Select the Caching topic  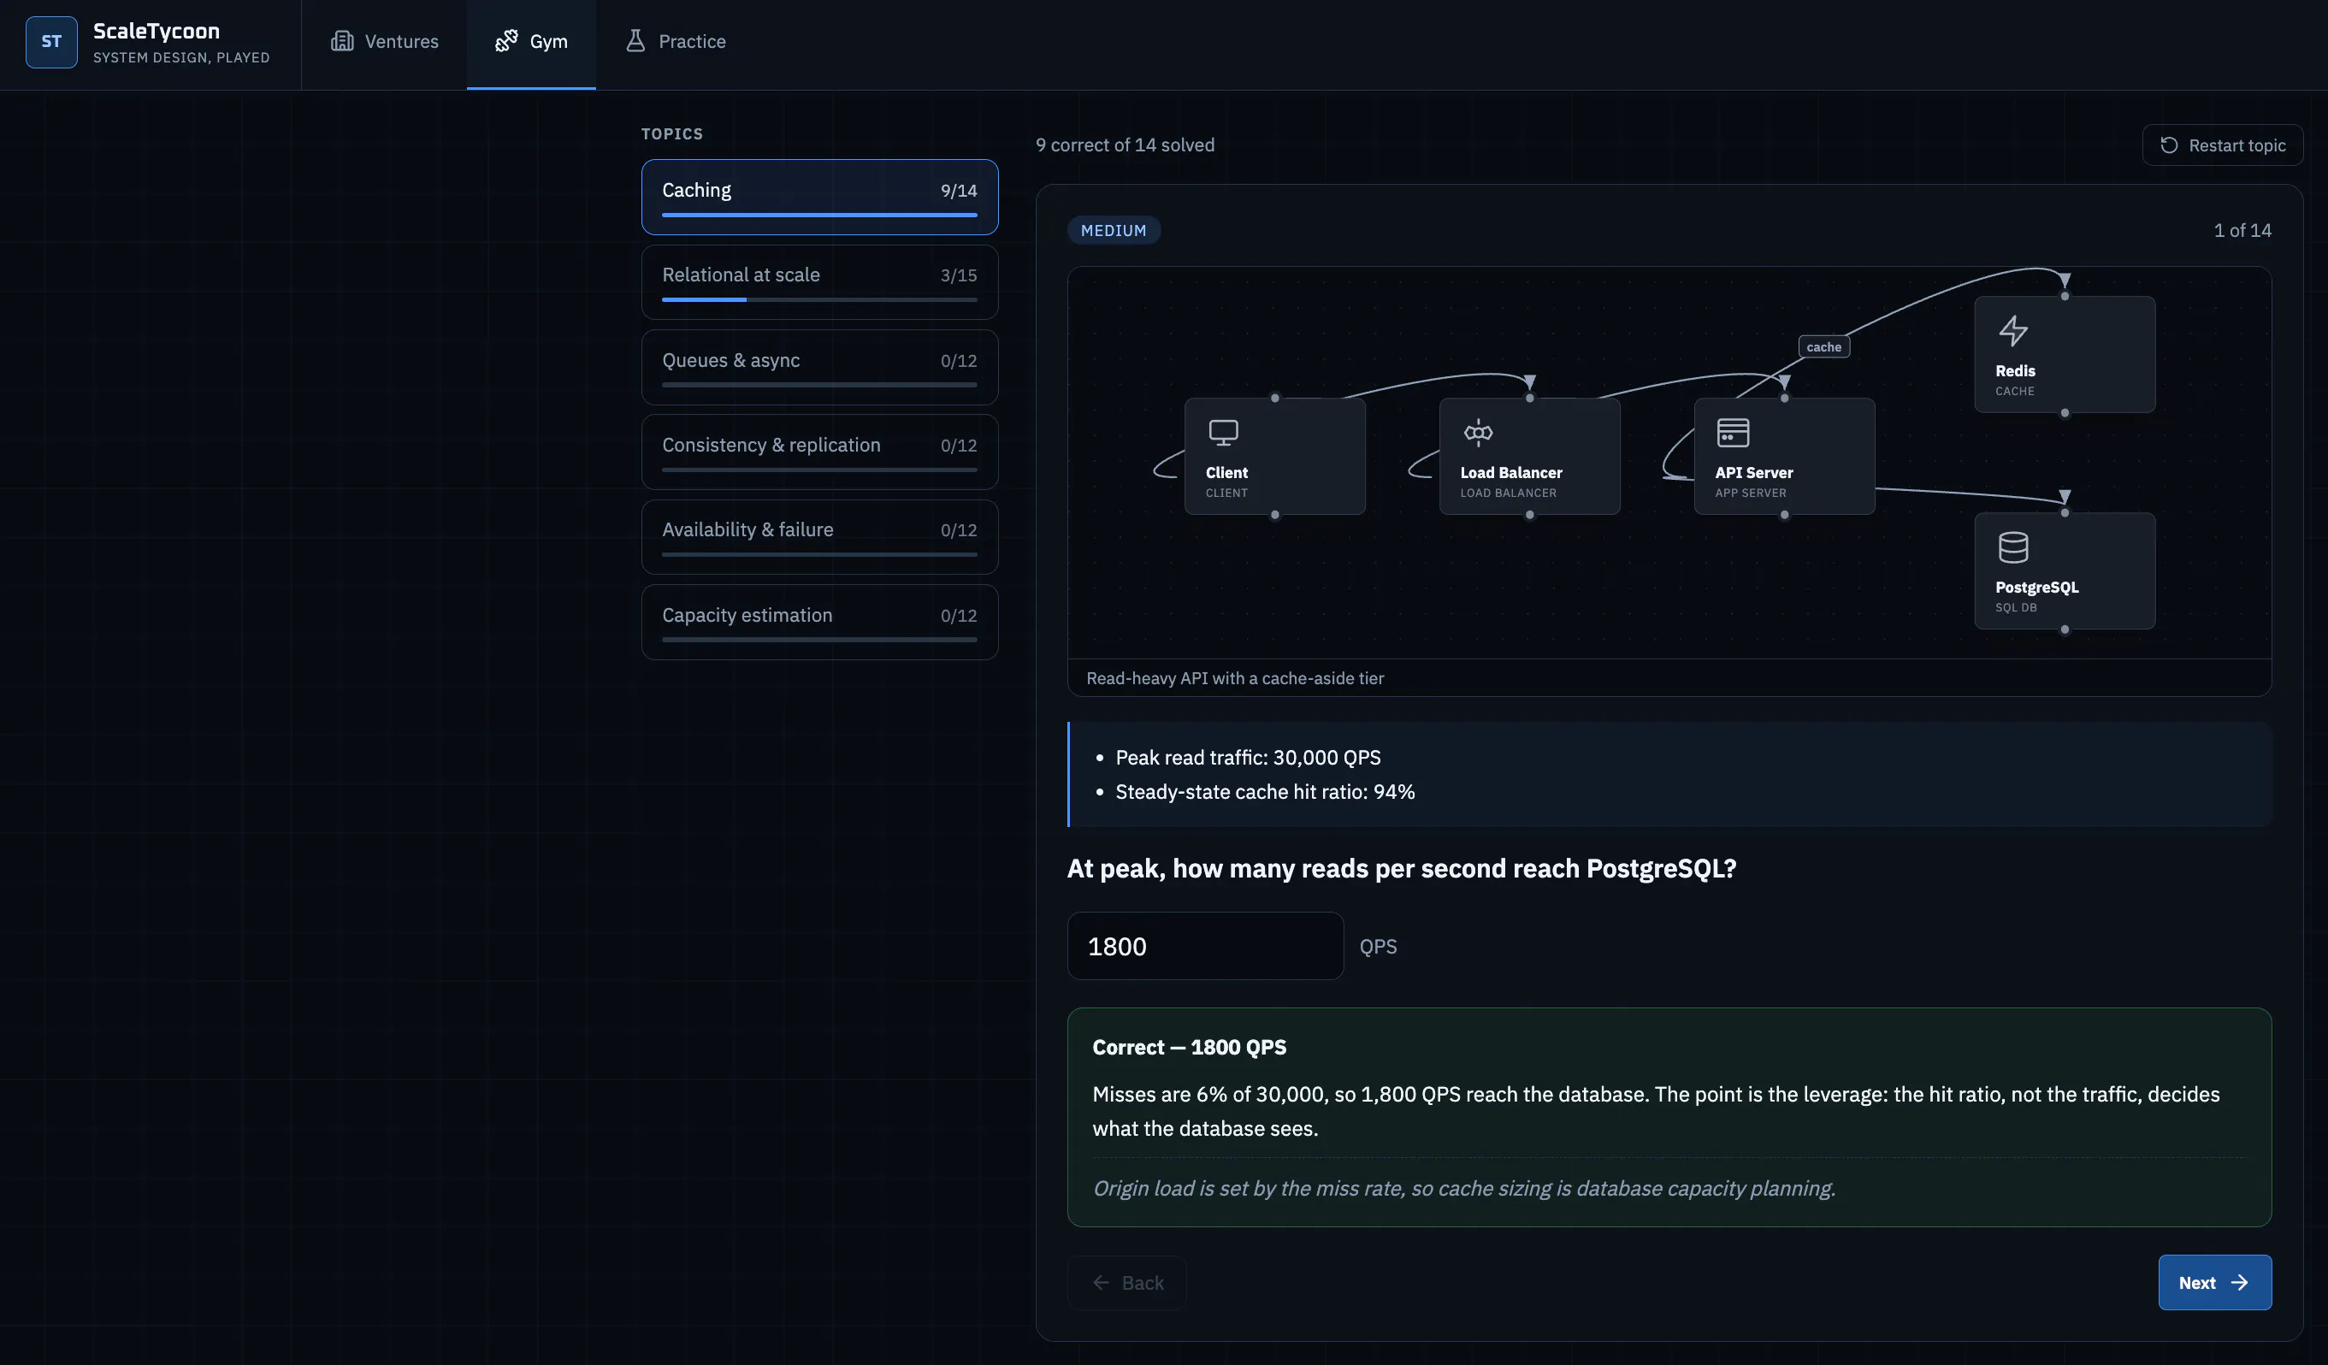point(819,197)
